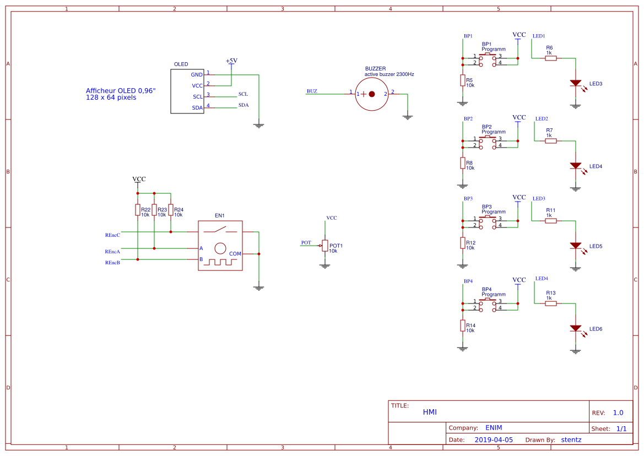Select the OLED display module block
Image resolution: width=644 pixels, height=456 pixels.
(x=187, y=91)
